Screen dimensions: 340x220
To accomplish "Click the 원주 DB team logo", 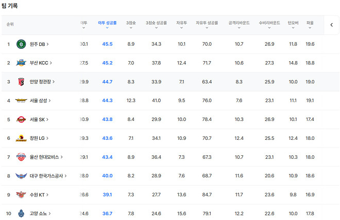I will [21, 44].
